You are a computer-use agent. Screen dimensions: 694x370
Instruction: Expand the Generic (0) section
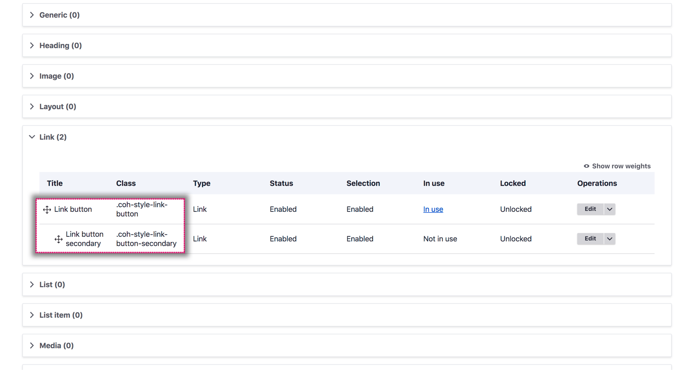[347, 15]
